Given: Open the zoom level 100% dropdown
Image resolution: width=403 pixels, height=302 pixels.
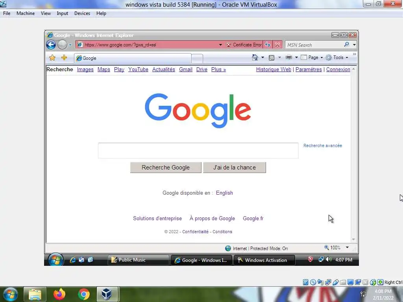Looking at the screenshot, I should tap(347, 248).
